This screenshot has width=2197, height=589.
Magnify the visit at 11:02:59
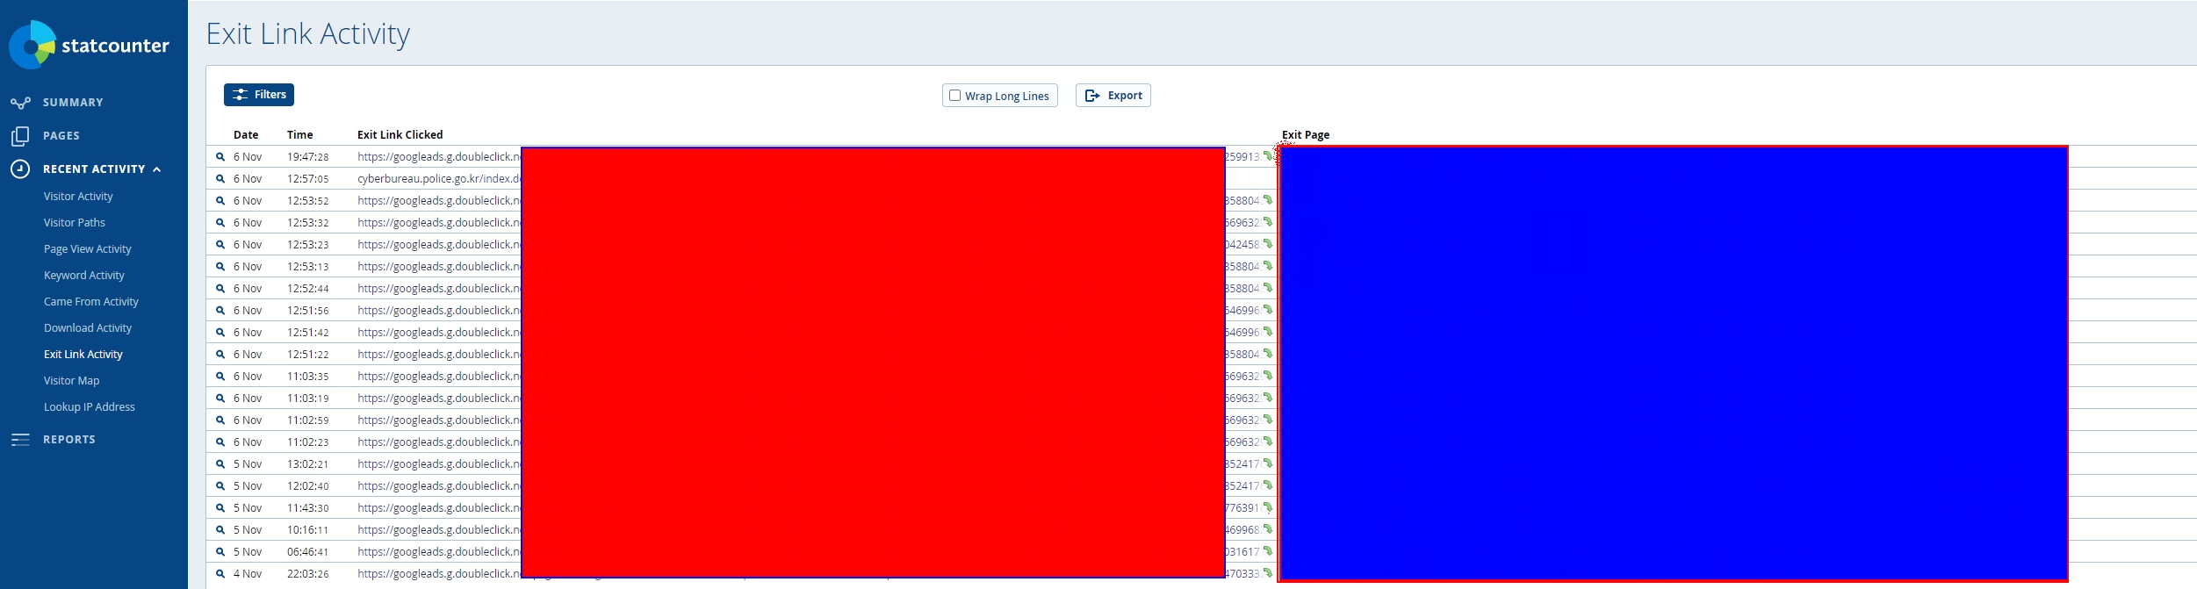point(220,420)
